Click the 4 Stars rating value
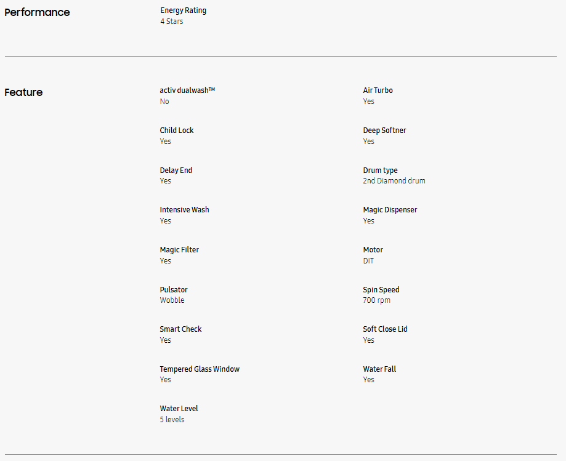Viewport: 566px width, 461px height. [172, 22]
